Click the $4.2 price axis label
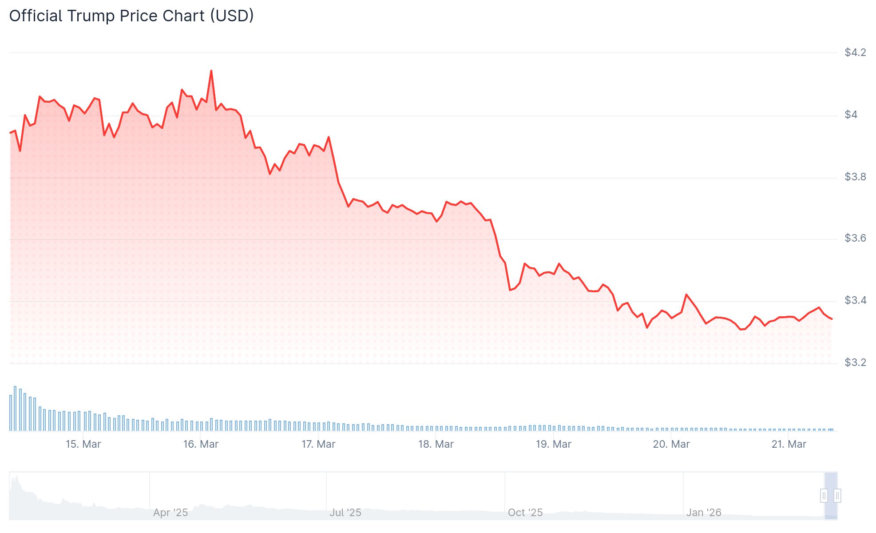876x533 pixels. pyautogui.click(x=855, y=52)
